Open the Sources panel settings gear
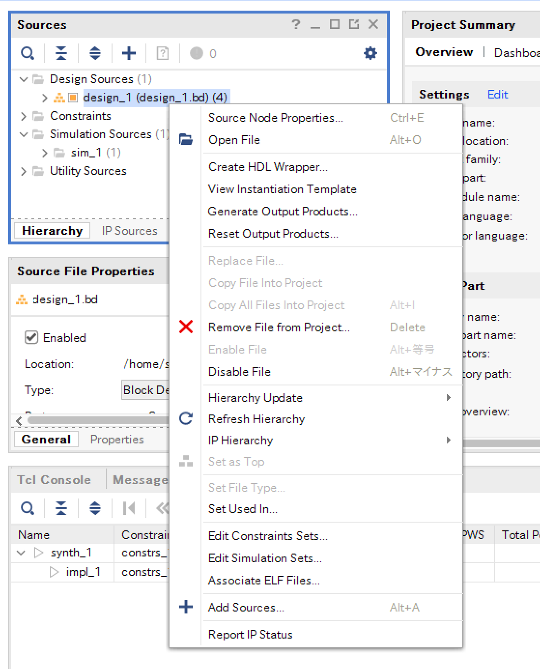540x669 pixels. 370,53
